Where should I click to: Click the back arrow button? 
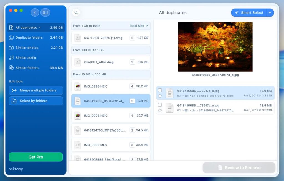(35, 12)
